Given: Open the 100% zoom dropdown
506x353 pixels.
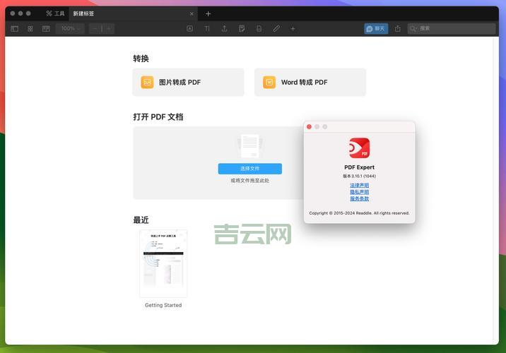Looking at the screenshot, I should pyautogui.click(x=70, y=29).
